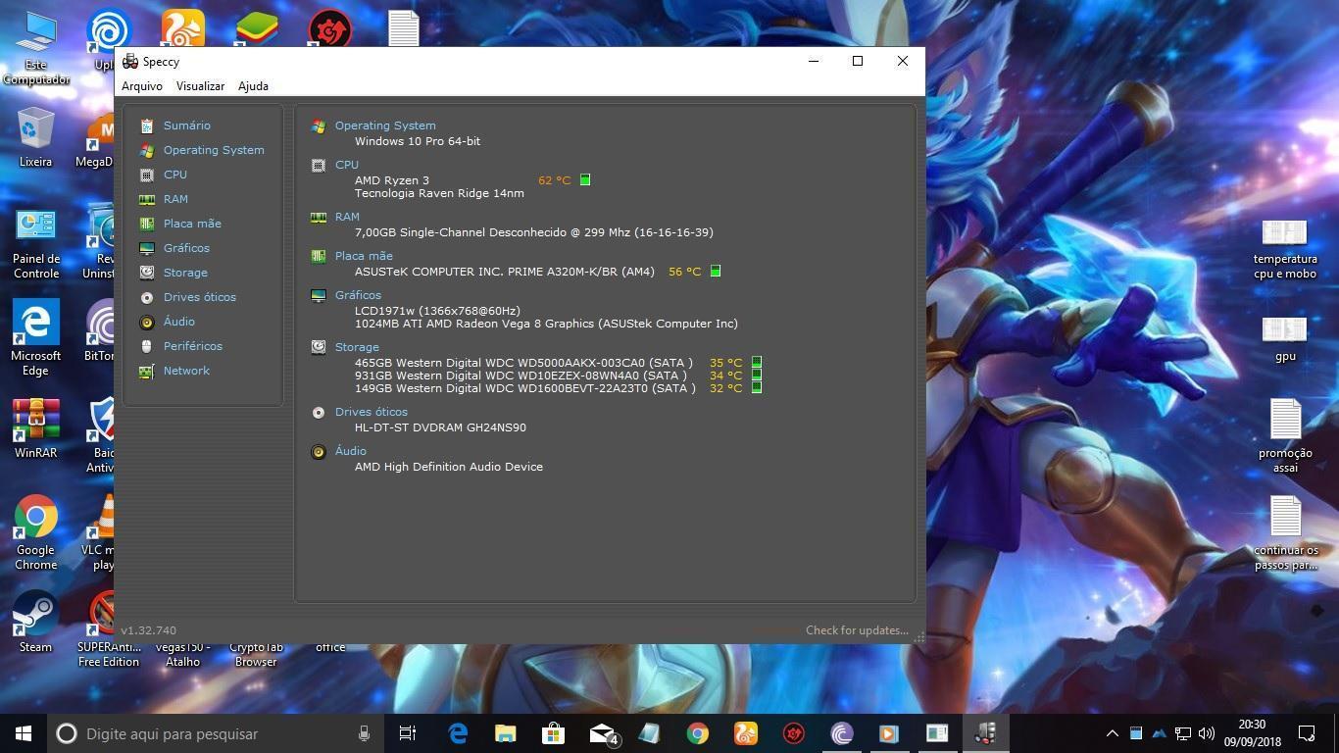Open the Operating System heading in summary
Screen dimensions: 1339x753
click(385, 125)
